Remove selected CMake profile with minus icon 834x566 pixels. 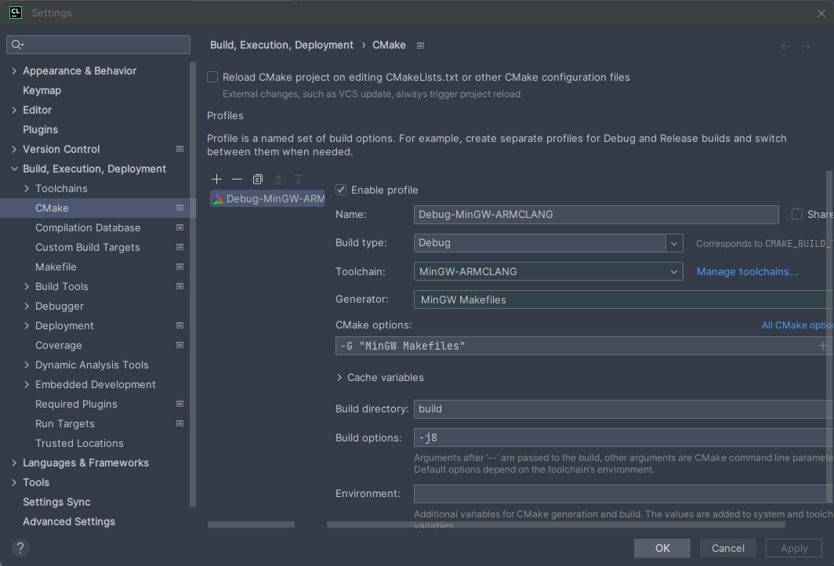point(238,180)
